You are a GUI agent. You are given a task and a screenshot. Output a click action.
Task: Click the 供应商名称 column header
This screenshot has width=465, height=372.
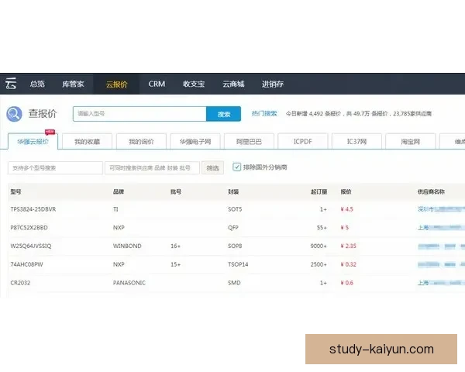tap(431, 192)
